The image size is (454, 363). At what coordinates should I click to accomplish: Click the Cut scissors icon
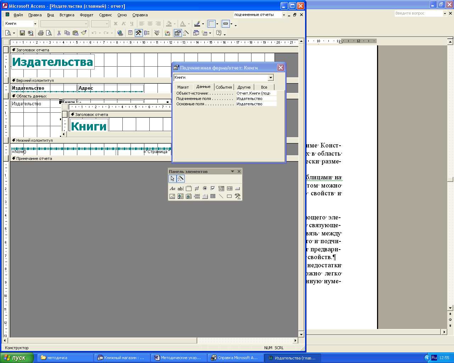coord(59,33)
